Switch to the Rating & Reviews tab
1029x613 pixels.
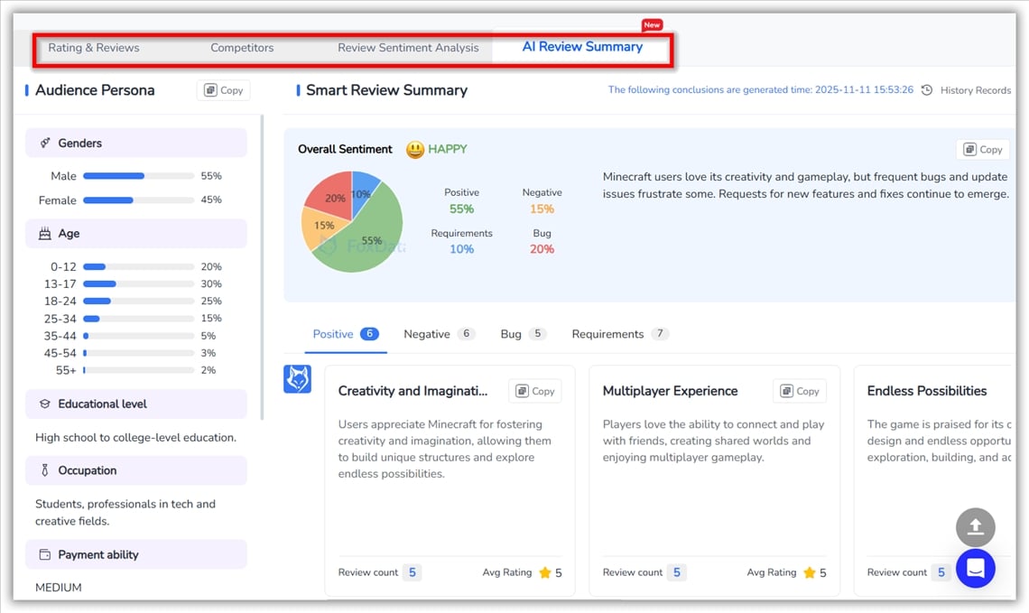94,48
